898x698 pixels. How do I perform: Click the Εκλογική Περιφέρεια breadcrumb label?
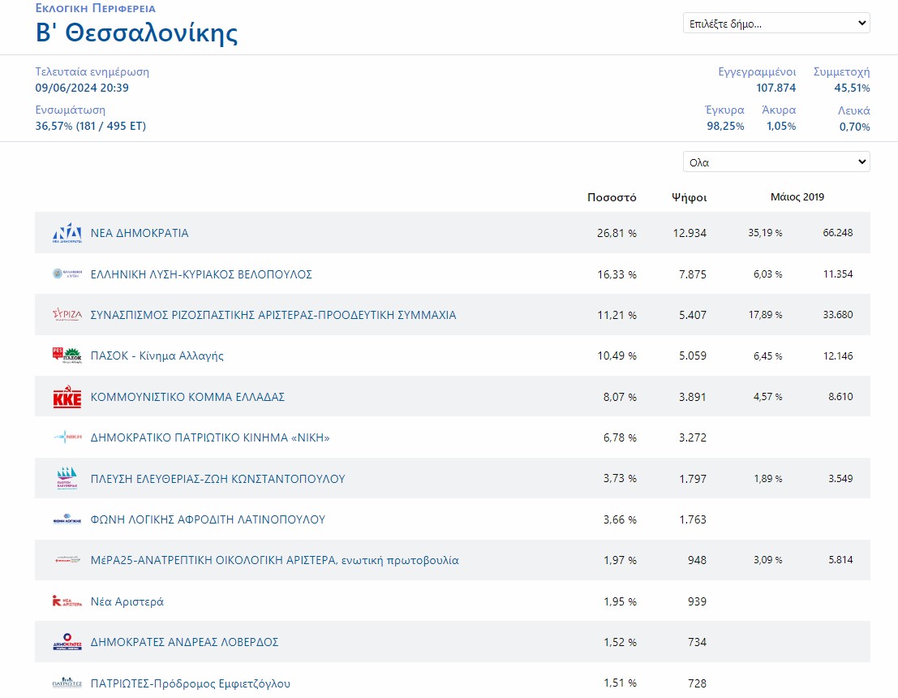[96, 8]
